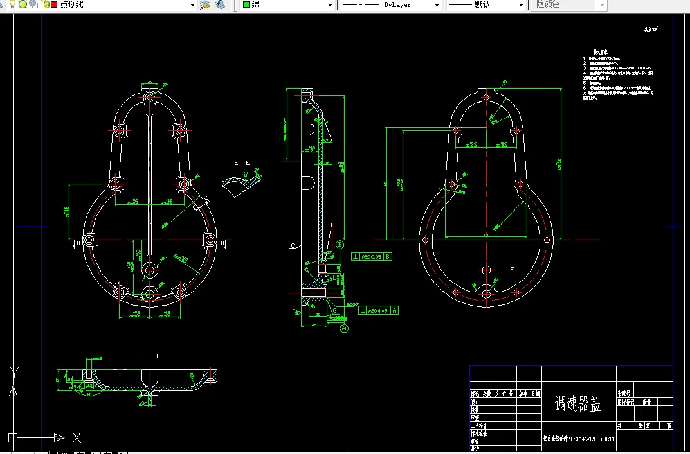Viewport: 690px width, 454px height.
Task: Select detail label G near section bottom
Action: [334, 310]
